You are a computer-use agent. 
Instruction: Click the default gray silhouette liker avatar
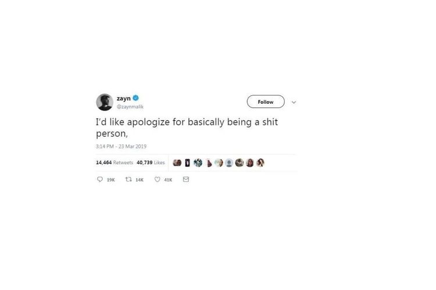coord(229,162)
